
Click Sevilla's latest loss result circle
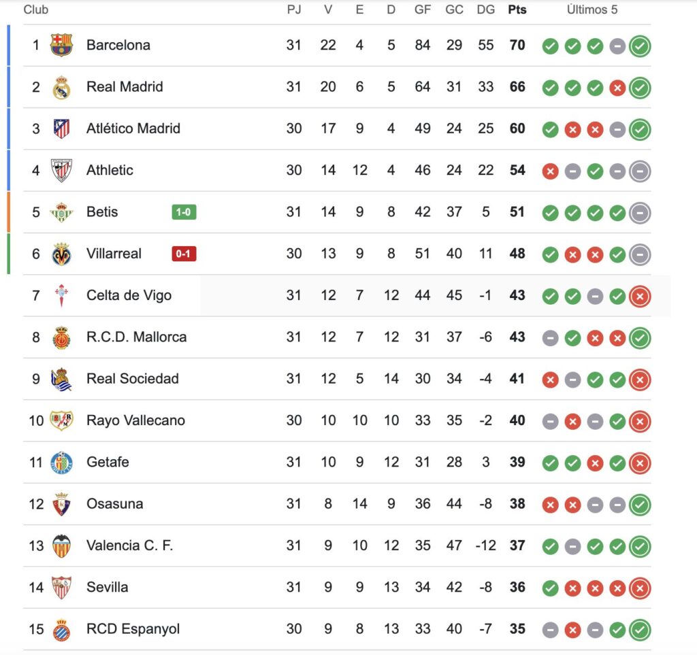(640, 588)
